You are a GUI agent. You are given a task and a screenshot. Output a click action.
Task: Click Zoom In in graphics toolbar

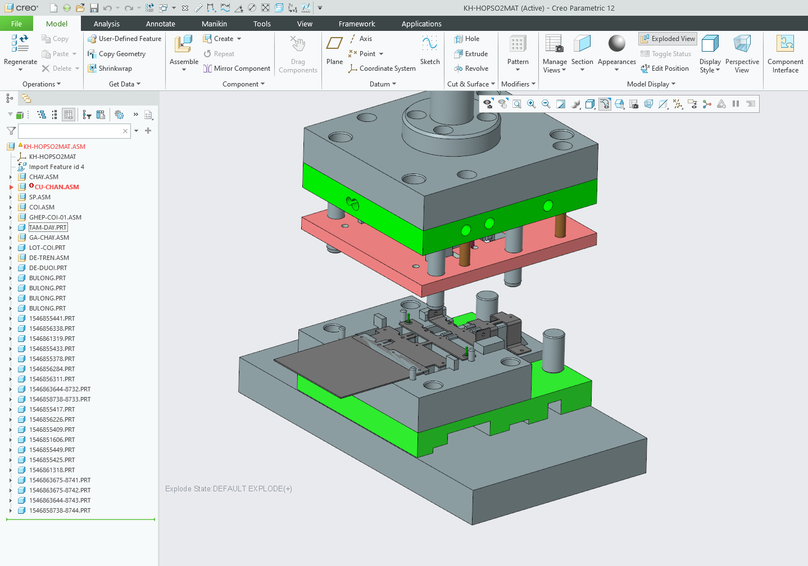click(x=531, y=104)
